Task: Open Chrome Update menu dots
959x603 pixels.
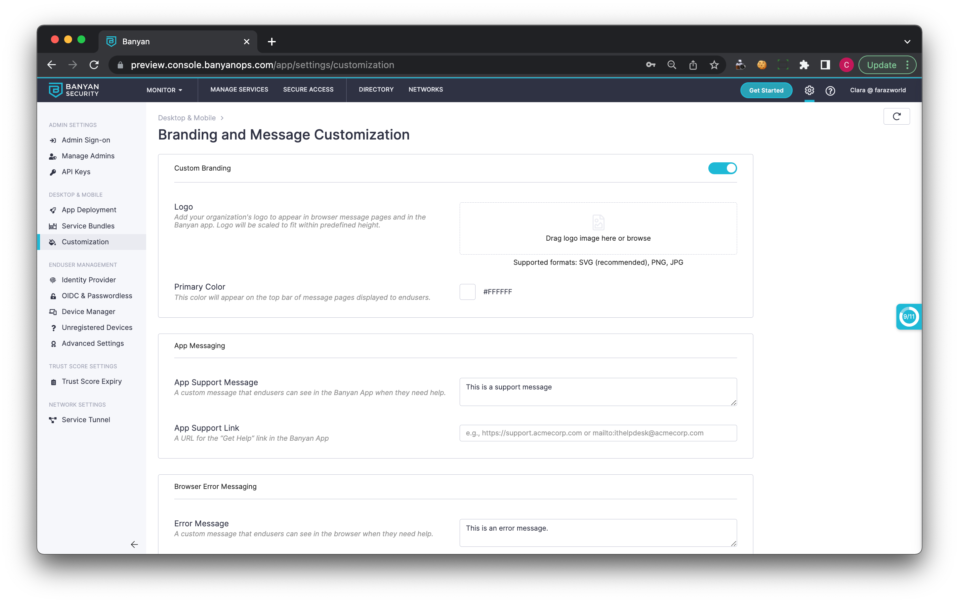Action: (907, 65)
